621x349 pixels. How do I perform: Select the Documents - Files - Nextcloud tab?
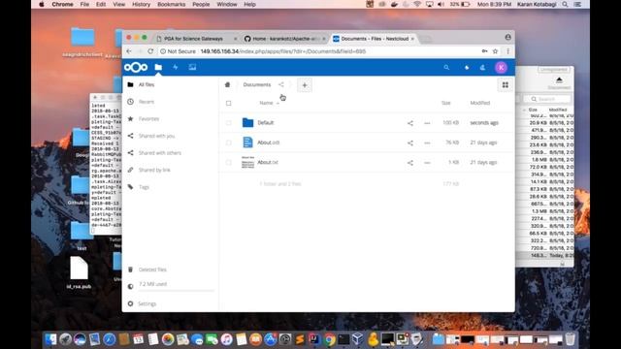[x=375, y=39]
